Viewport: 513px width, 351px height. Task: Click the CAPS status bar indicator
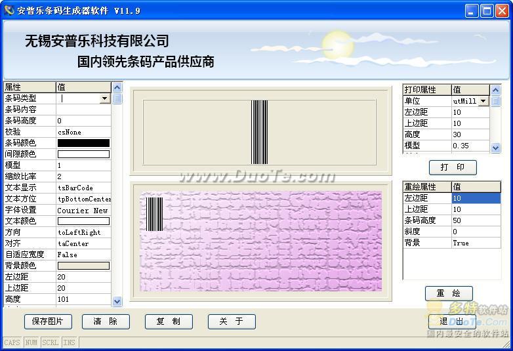click(12, 342)
